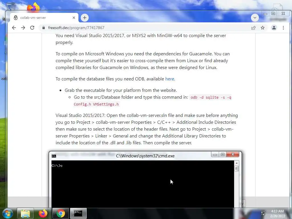Close the collab-vm-server tab
This screenshot has width=292, height=219.
[74, 18]
